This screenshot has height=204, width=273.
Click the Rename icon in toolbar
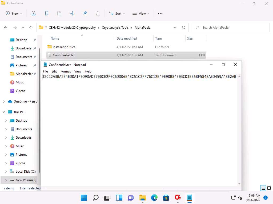pyautogui.click(x=72, y=13)
